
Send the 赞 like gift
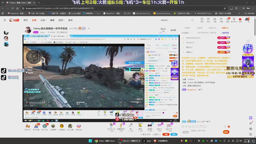(x=131, y=127)
